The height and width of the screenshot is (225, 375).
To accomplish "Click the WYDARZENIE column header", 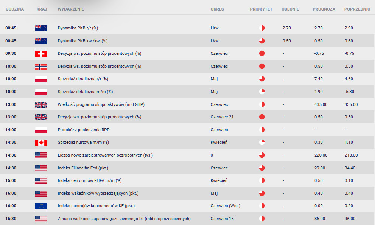I will click(71, 9).
